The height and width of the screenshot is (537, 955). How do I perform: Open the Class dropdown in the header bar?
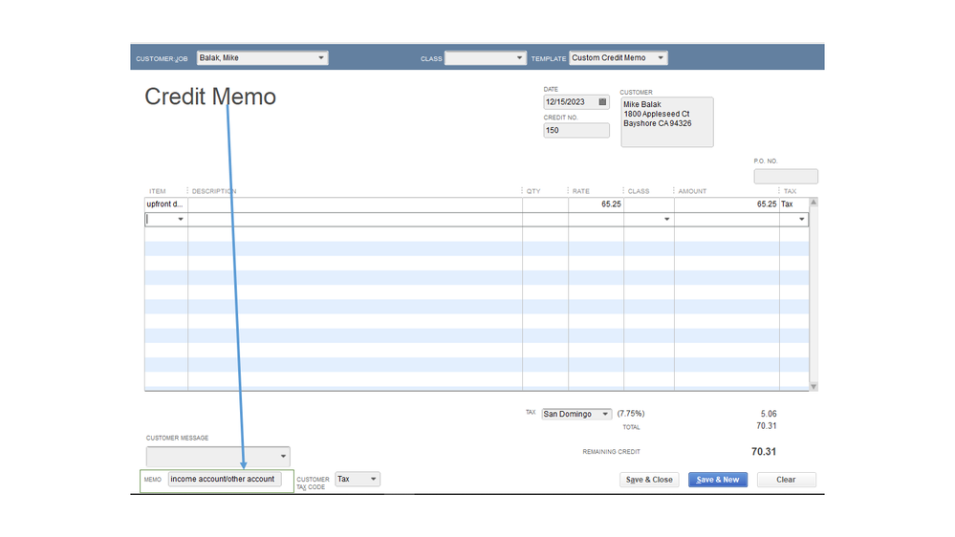coord(519,58)
